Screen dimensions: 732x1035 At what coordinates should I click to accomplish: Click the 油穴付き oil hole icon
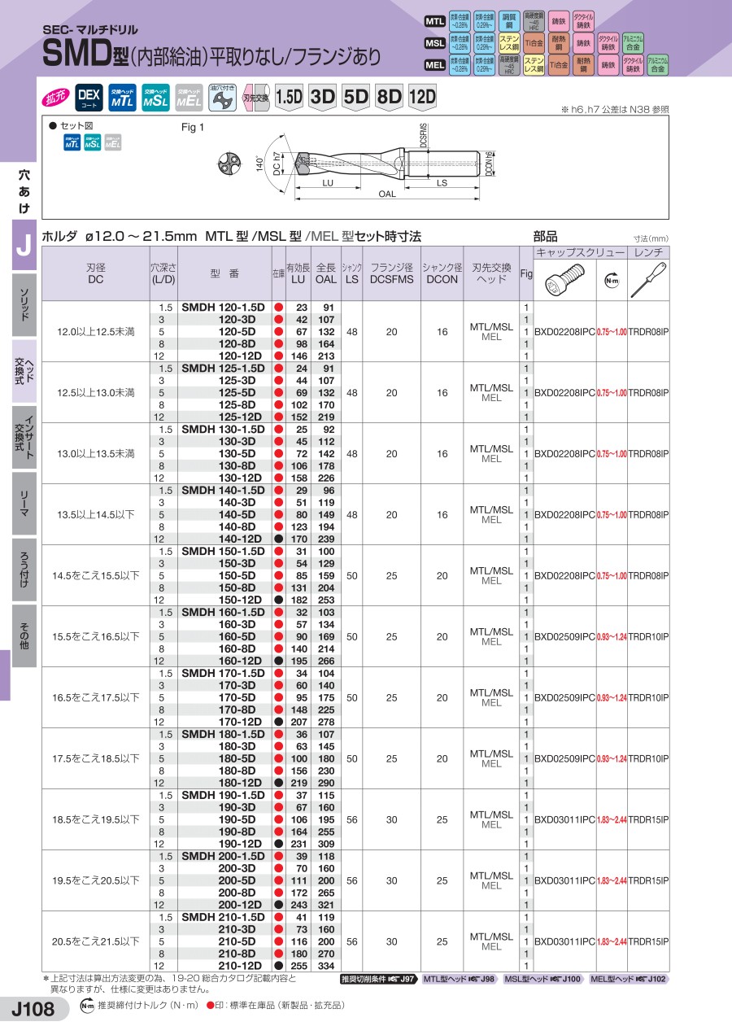(x=221, y=98)
